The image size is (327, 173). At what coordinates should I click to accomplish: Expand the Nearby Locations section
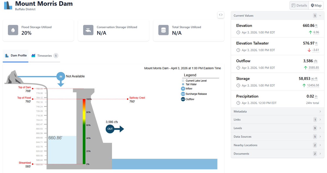277,145
